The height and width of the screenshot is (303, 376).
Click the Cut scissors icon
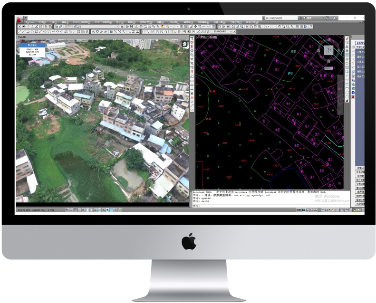(247, 27)
